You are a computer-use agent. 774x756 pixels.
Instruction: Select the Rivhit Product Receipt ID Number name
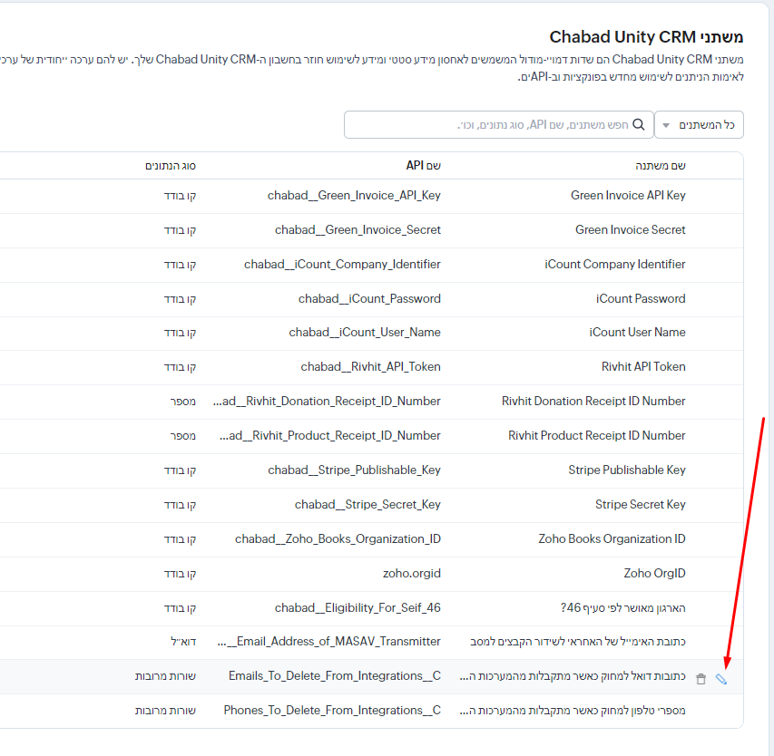pos(597,436)
